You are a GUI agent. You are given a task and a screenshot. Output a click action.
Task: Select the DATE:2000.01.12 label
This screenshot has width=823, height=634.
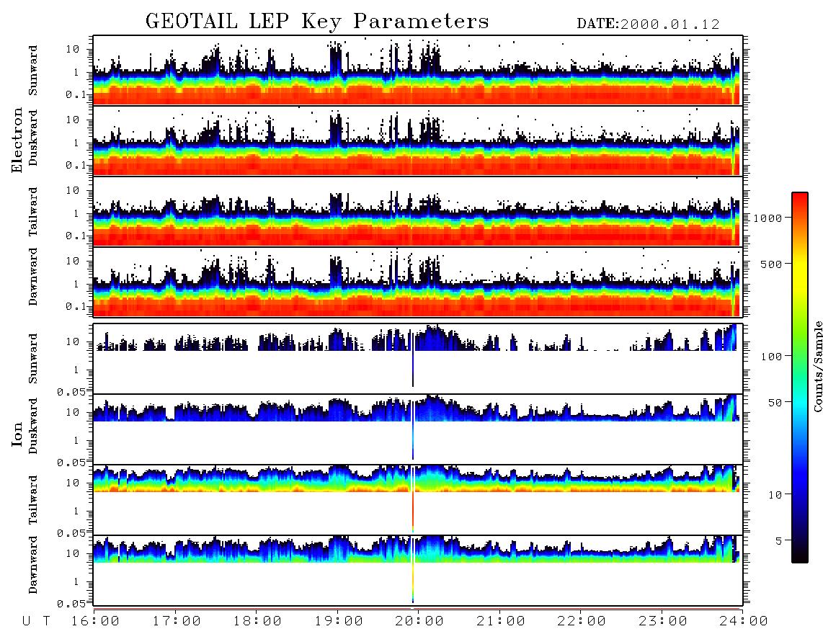coord(648,24)
